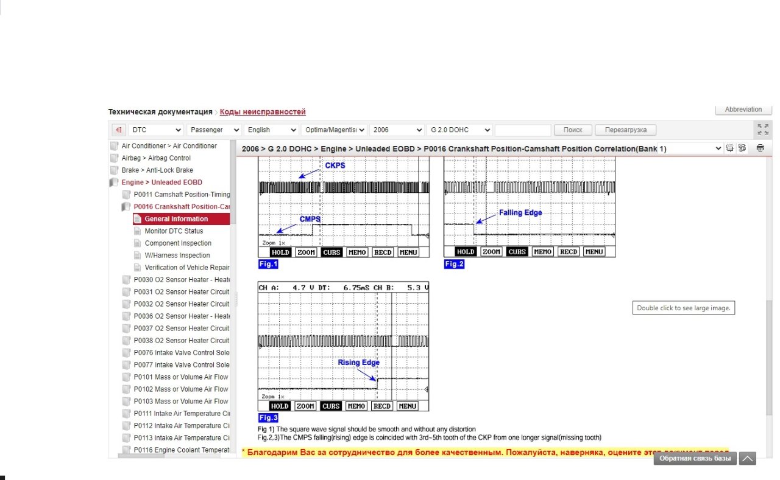Viewport: 780px width, 480px height.
Task: Click the first icon right of the breadcrumb dropdown
Action: point(730,148)
